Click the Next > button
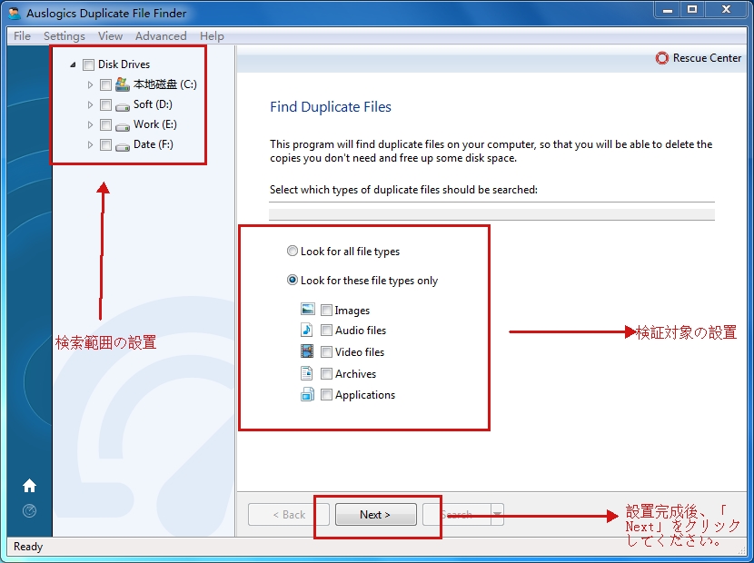The height and width of the screenshot is (563, 754). click(375, 515)
